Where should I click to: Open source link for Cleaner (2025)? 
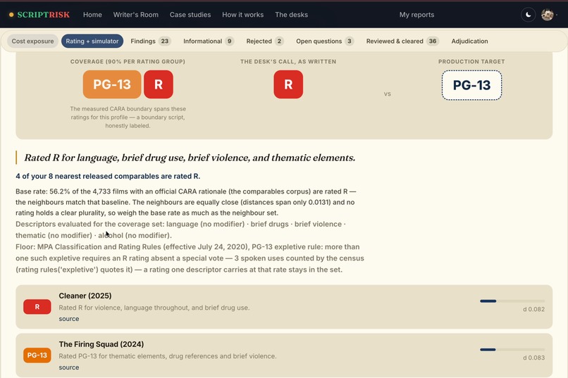pos(69,319)
